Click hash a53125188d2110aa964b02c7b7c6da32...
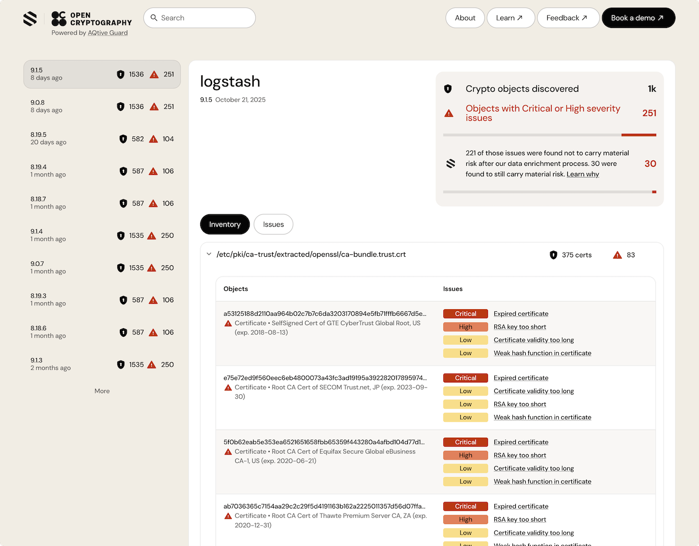Image resolution: width=699 pixels, height=546 pixels. (x=325, y=314)
